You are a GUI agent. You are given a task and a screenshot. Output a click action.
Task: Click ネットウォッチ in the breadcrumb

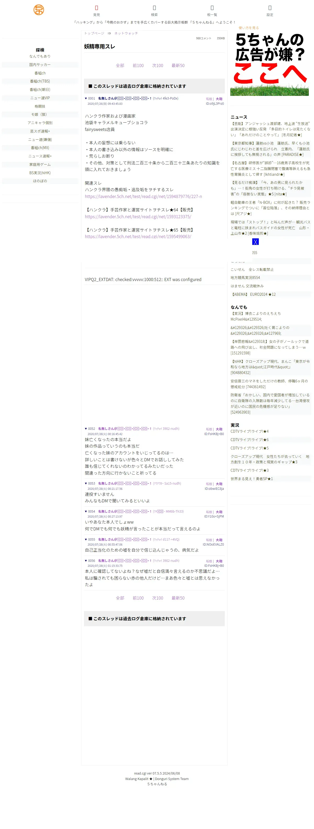126,33
